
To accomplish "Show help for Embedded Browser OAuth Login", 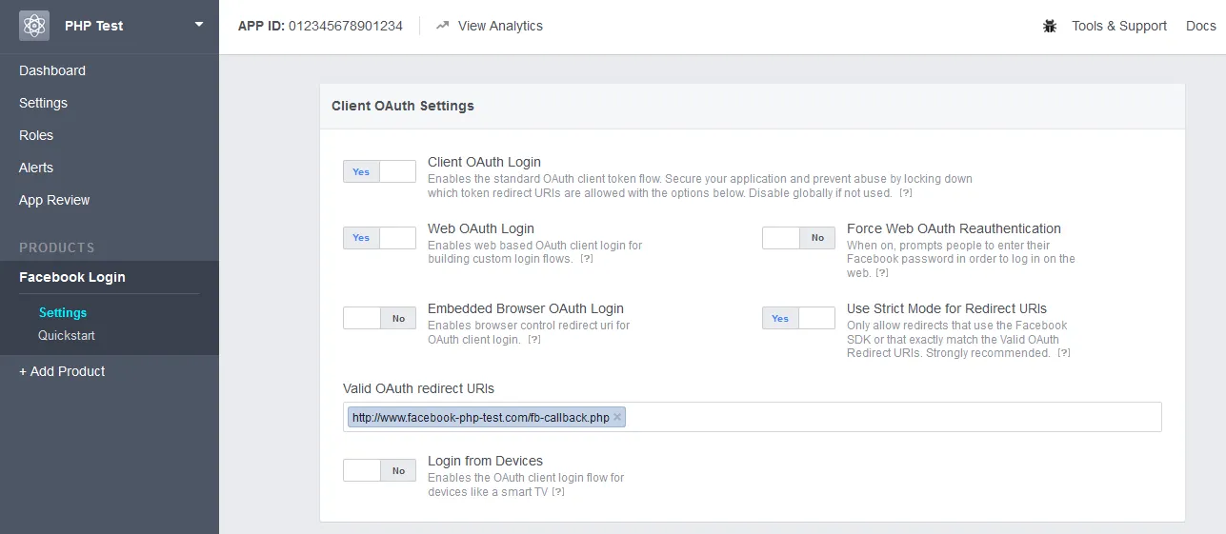I will coord(534,340).
